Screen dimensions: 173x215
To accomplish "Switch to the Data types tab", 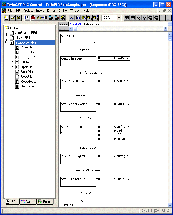I will [x=28, y=202].
